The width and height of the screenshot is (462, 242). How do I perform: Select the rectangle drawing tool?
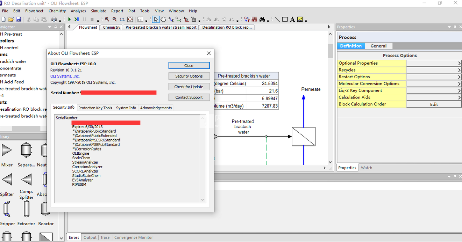tap(285, 20)
